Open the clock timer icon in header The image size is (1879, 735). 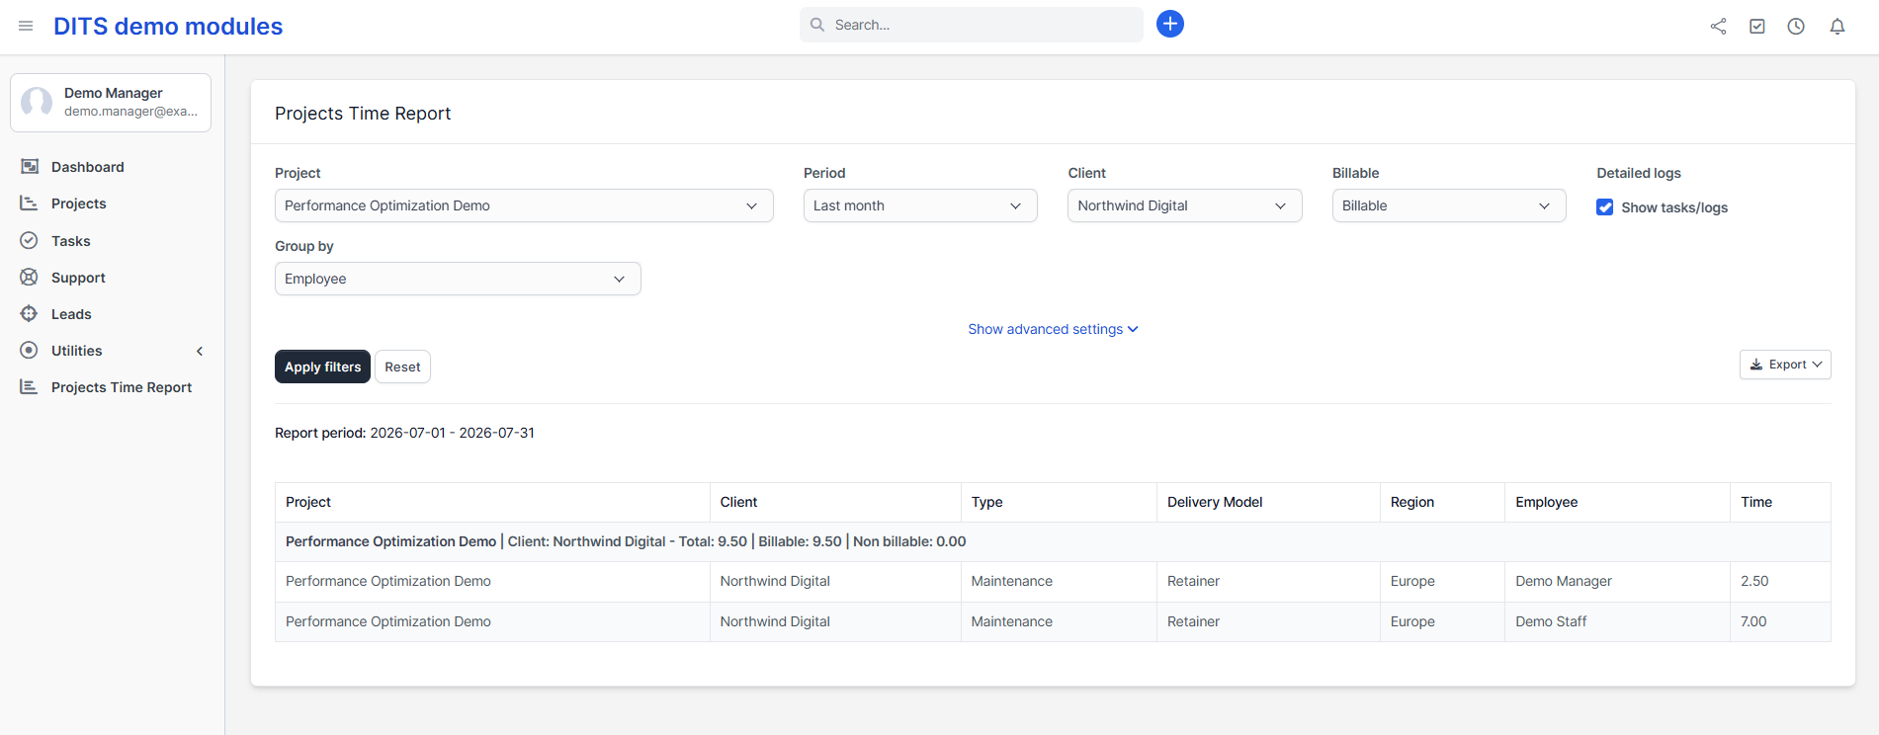(1796, 27)
